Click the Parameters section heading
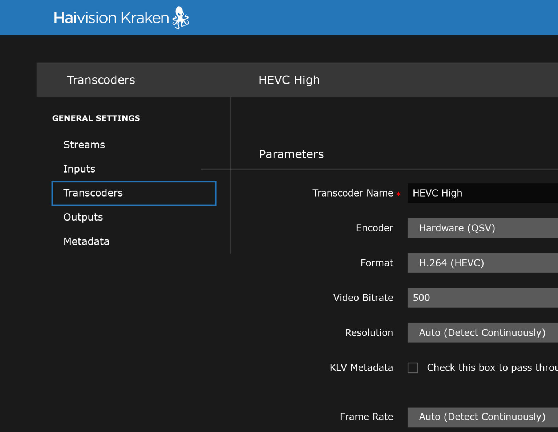 coord(291,154)
